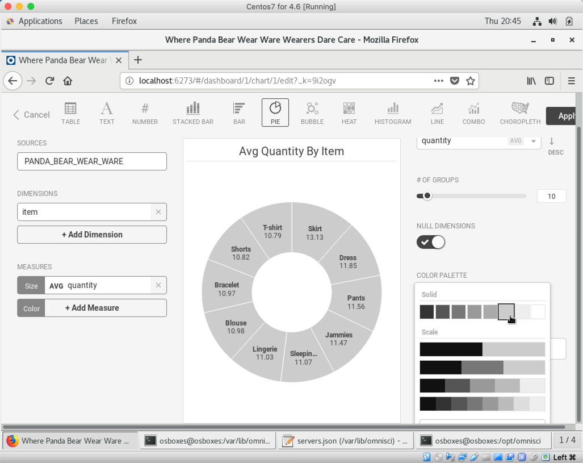This screenshot has height=463, width=583.
Task: Open a new browser tab
Action: click(137, 60)
